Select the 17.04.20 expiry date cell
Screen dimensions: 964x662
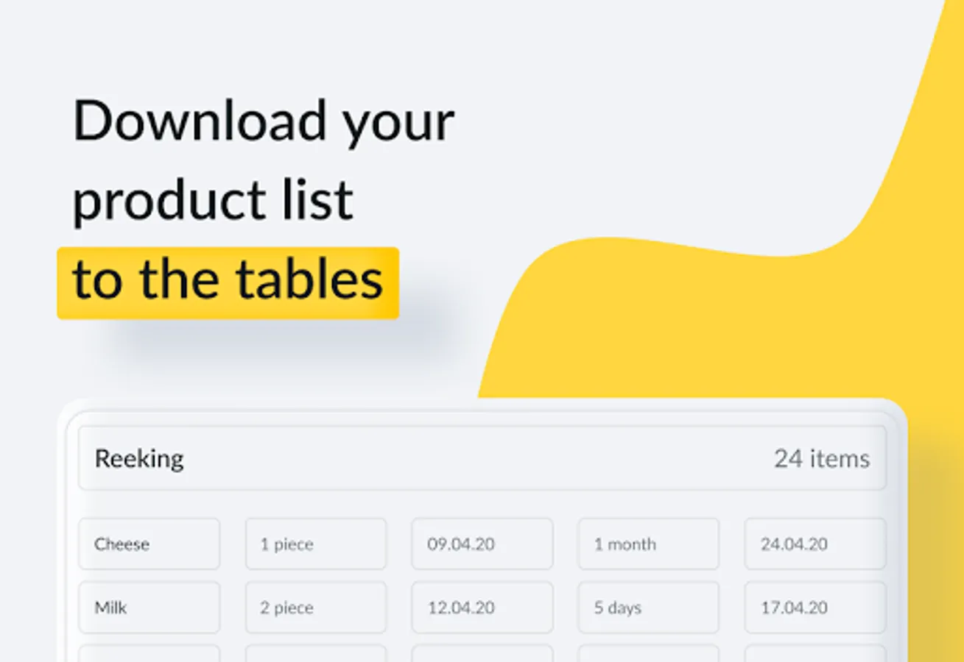(x=815, y=608)
